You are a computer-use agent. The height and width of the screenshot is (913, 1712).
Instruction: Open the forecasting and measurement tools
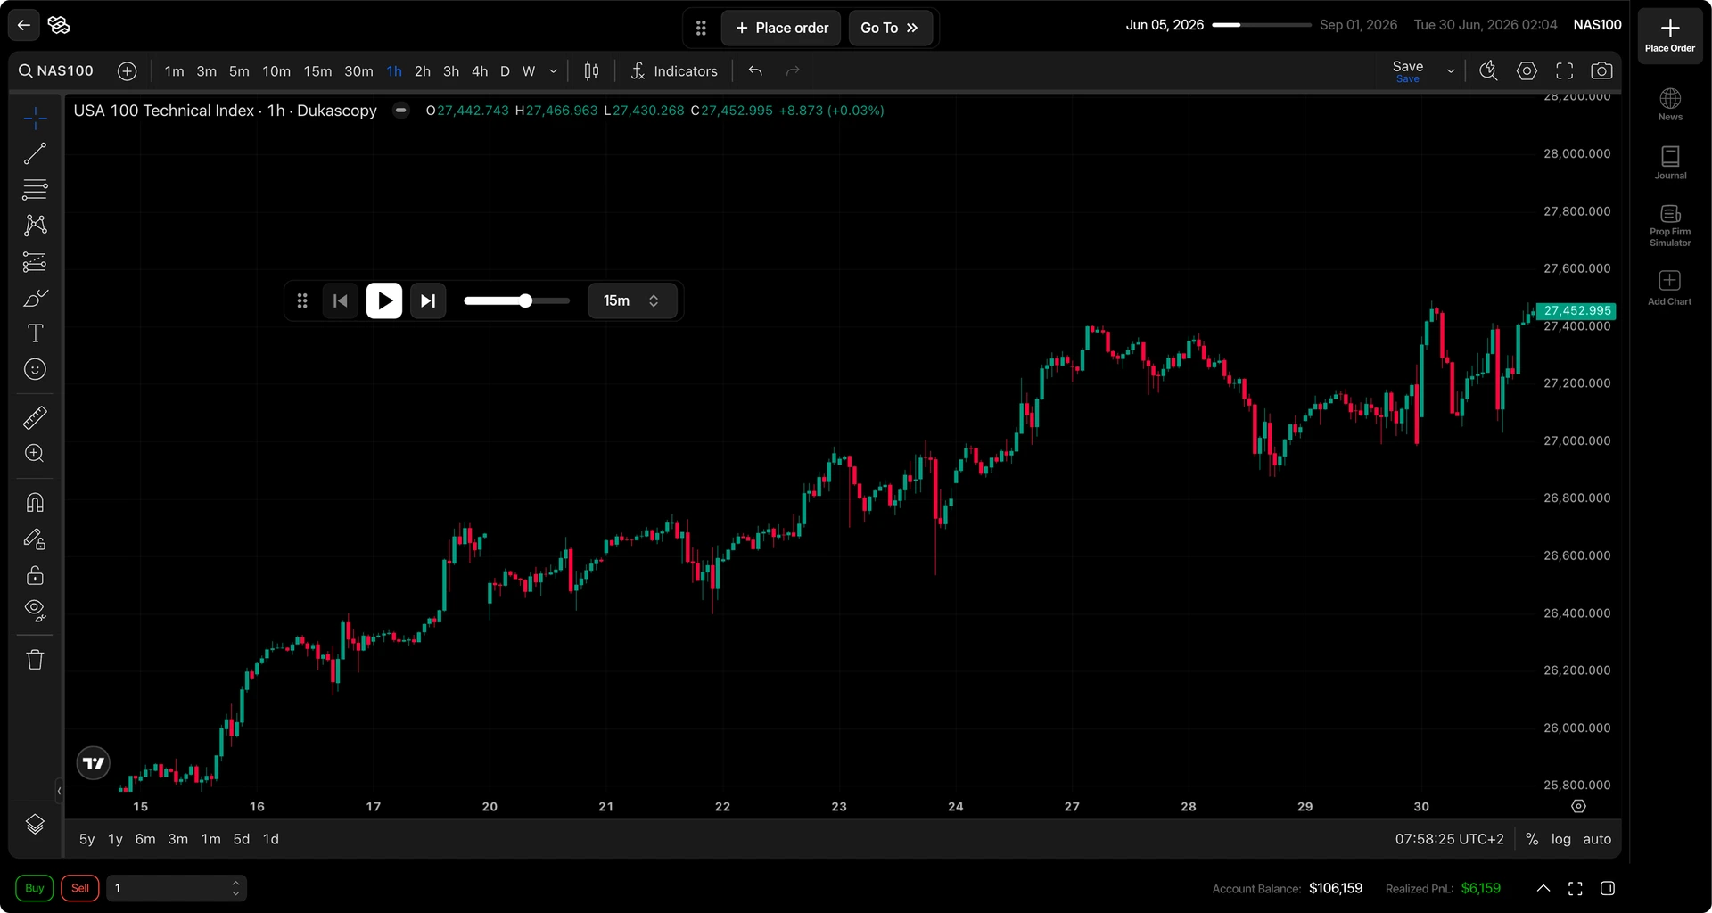coord(35,261)
